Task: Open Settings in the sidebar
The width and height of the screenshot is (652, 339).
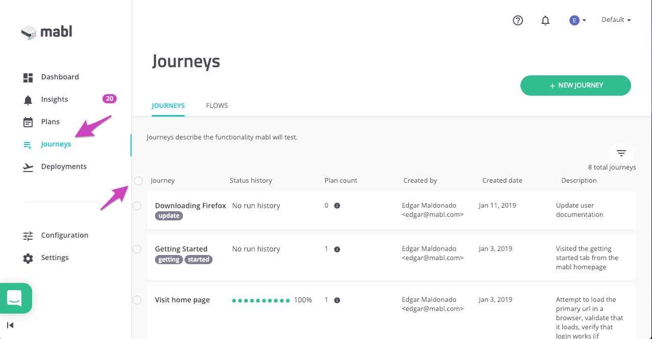Action: pyautogui.click(x=55, y=258)
